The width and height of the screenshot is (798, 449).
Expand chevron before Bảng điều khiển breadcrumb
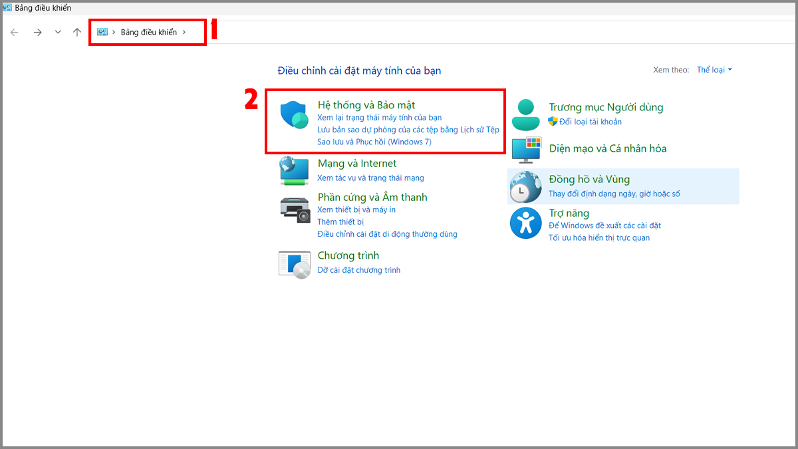tap(114, 32)
